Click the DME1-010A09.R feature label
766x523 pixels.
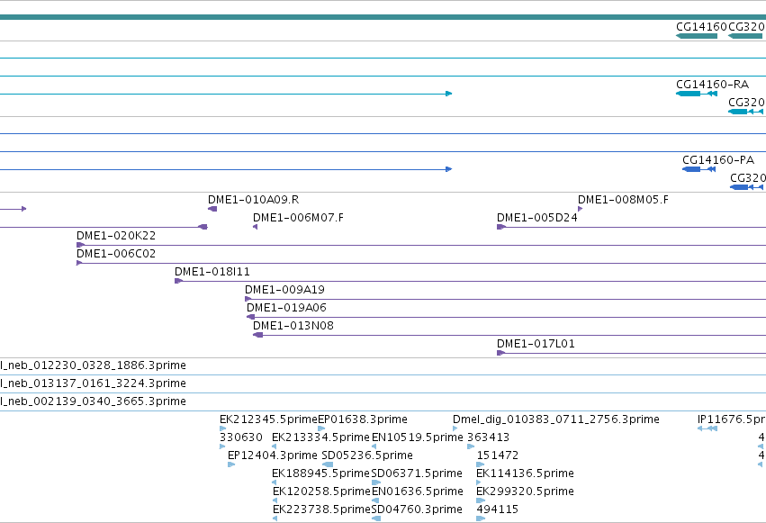pyautogui.click(x=254, y=200)
